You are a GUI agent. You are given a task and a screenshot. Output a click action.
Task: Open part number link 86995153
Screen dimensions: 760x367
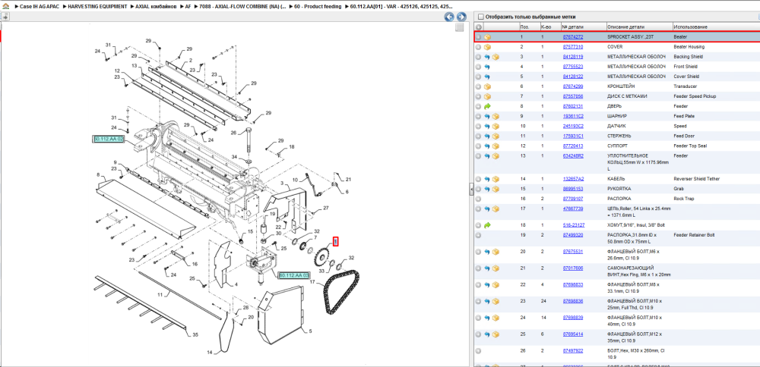click(573, 189)
